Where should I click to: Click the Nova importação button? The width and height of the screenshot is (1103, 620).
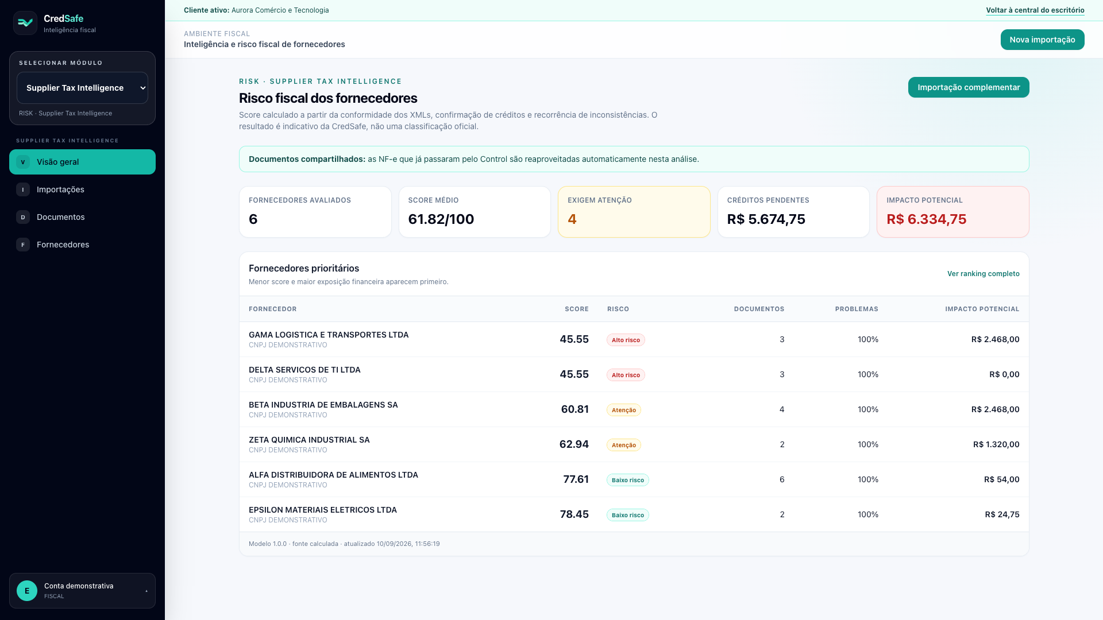1042,40
